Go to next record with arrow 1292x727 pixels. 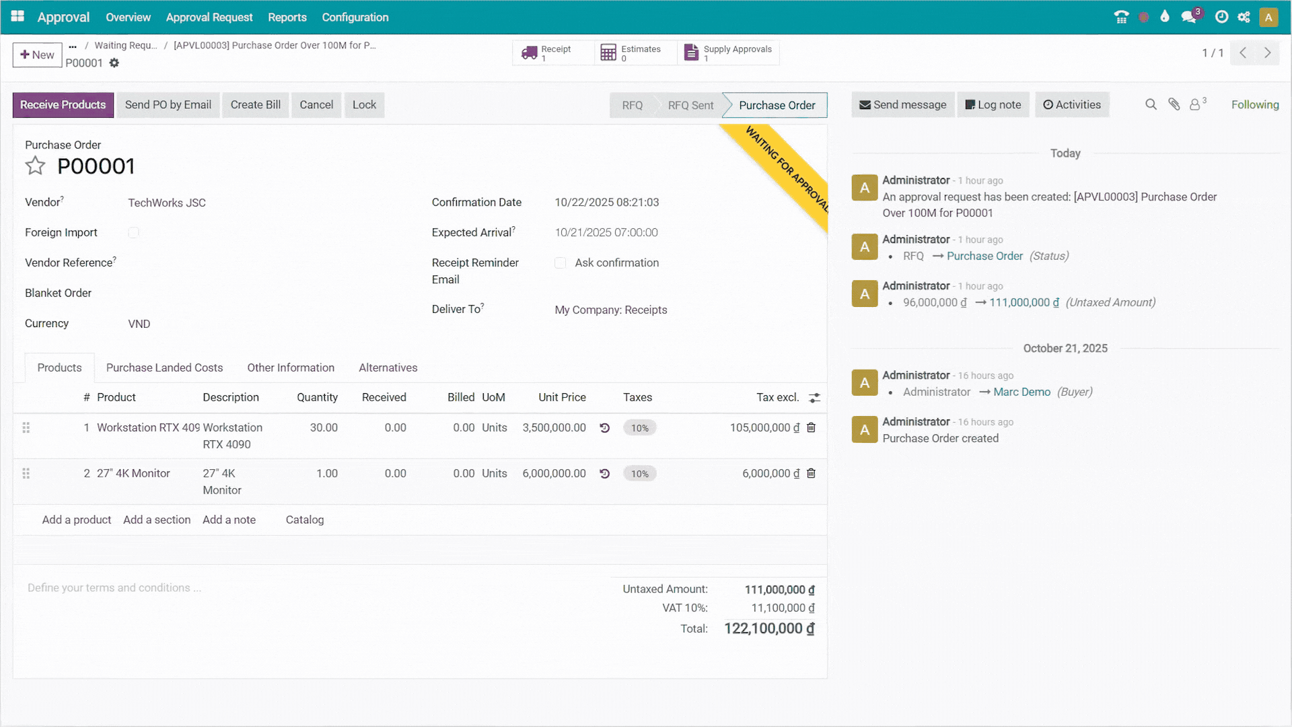(1267, 53)
